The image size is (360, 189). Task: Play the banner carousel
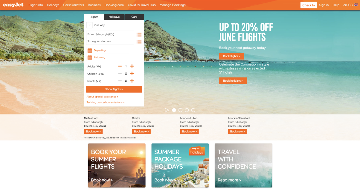coord(167,110)
